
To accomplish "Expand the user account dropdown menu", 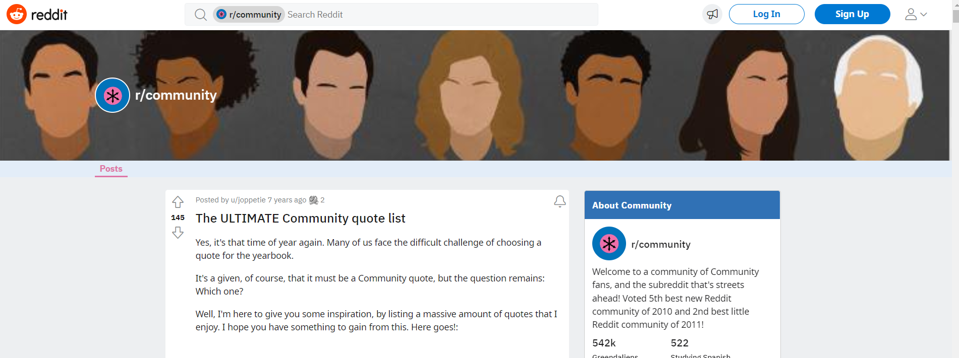I will [x=916, y=14].
